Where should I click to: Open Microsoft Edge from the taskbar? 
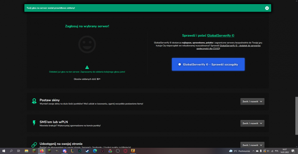pos(95,151)
